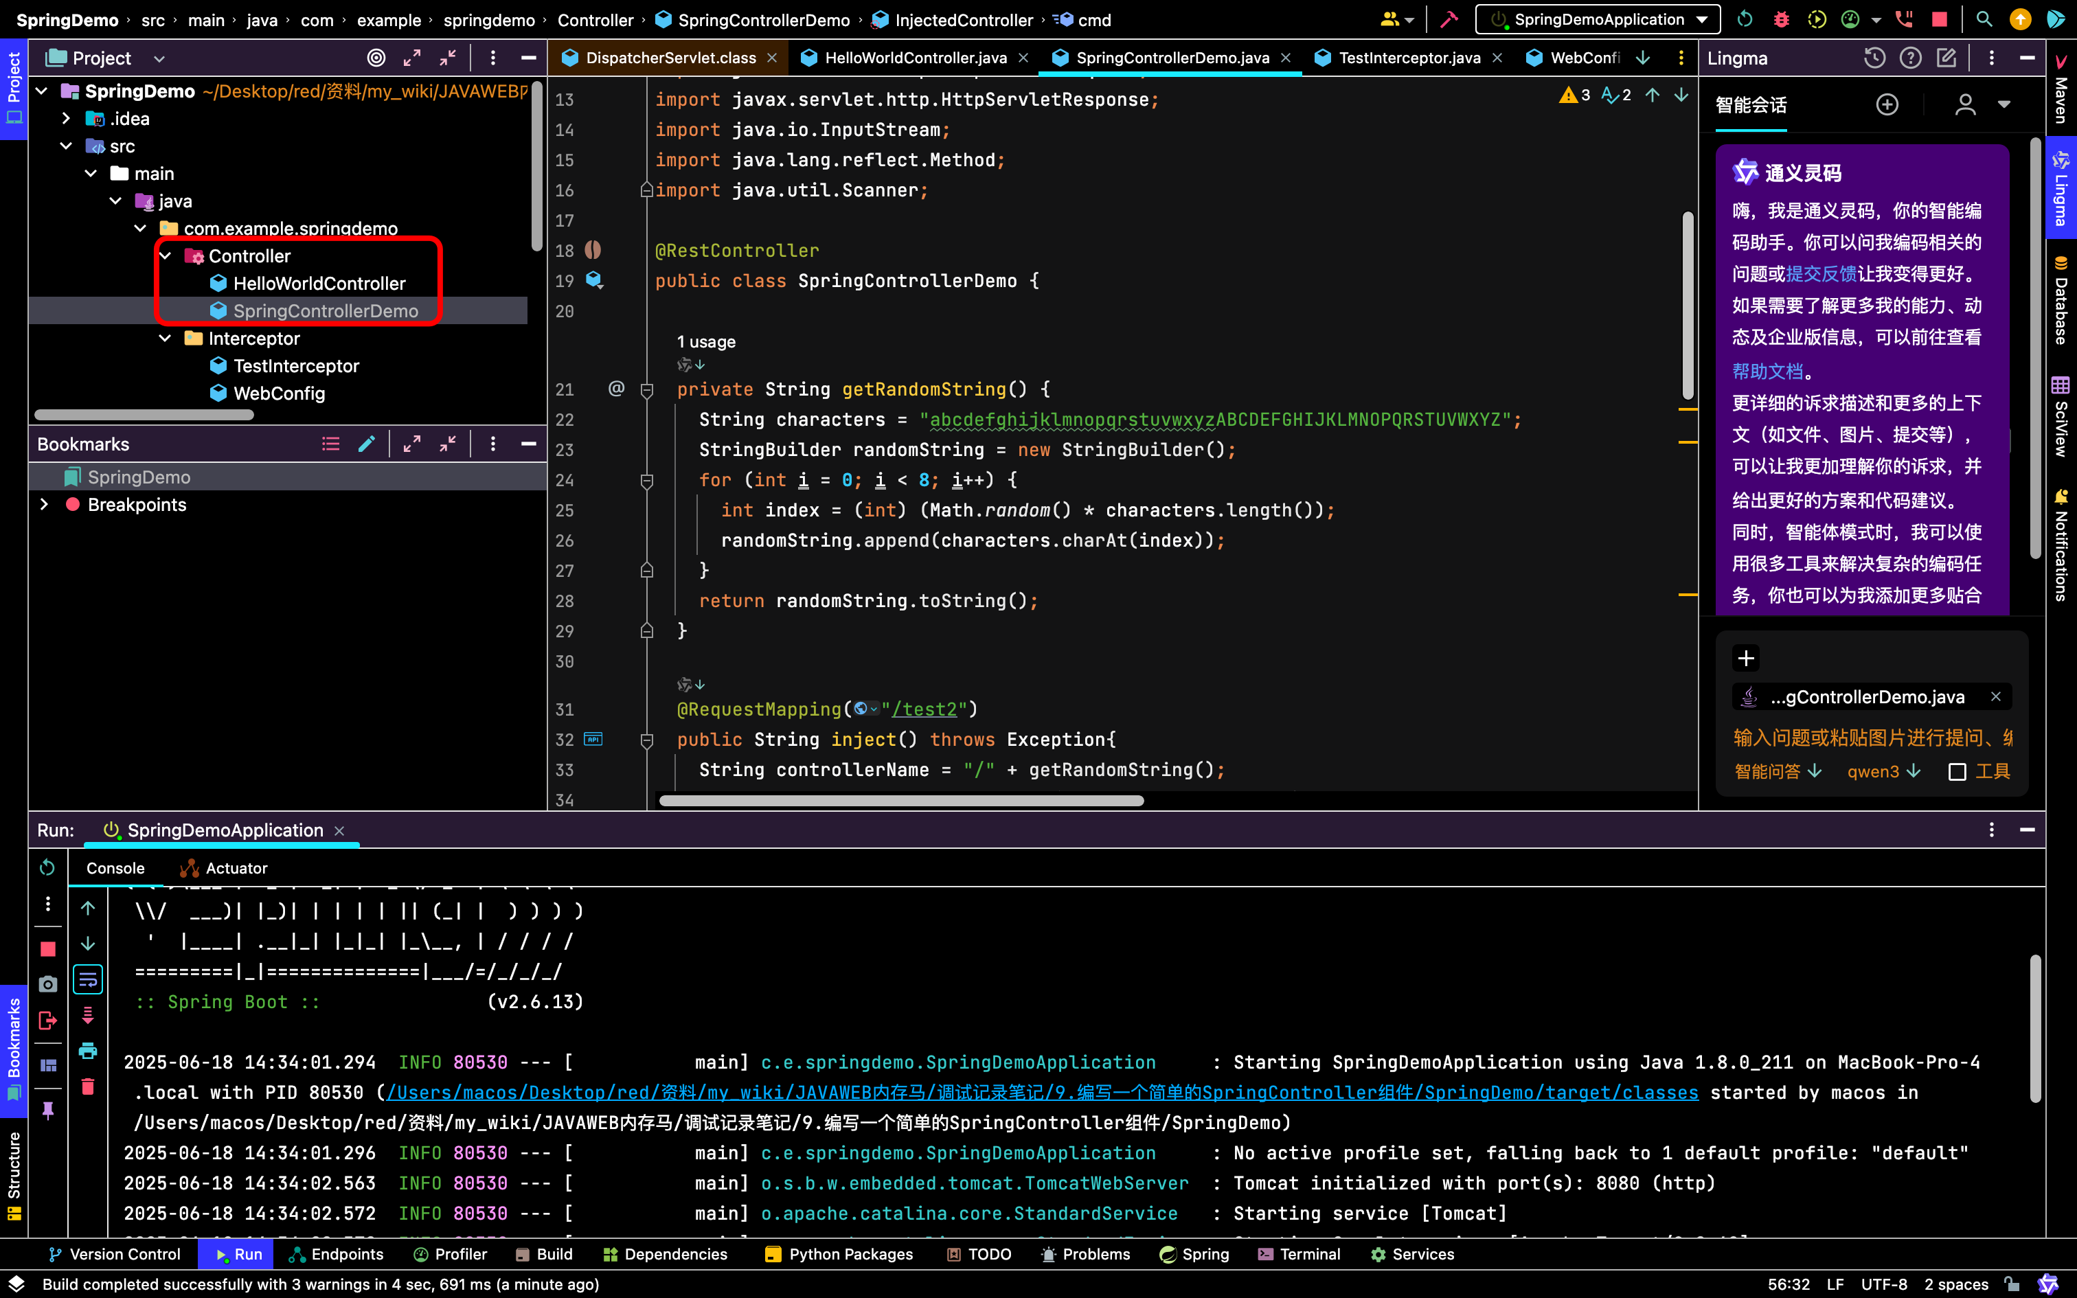Image resolution: width=2077 pixels, height=1298 pixels.
Task: Click the red stop button in Run panel
Action: [47, 948]
